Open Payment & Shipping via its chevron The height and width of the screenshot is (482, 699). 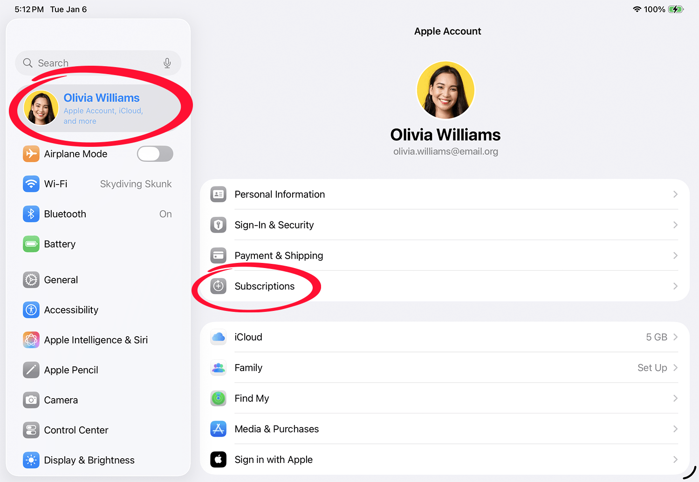click(x=675, y=255)
